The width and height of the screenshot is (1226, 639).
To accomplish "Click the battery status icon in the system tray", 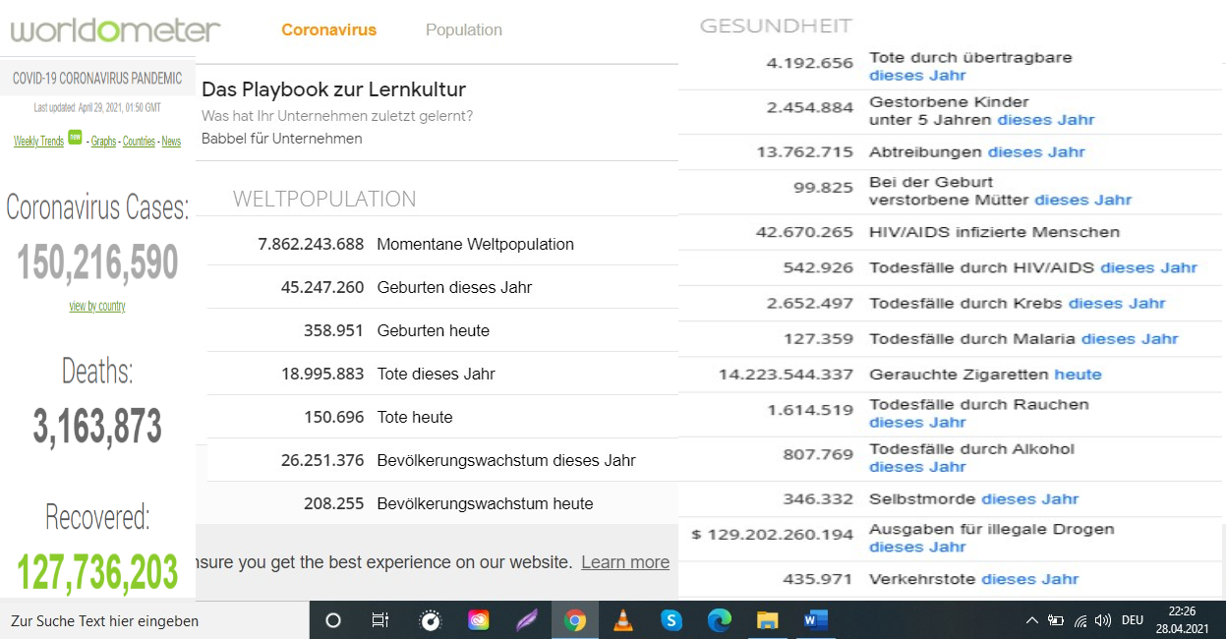I will click(x=1055, y=620).
